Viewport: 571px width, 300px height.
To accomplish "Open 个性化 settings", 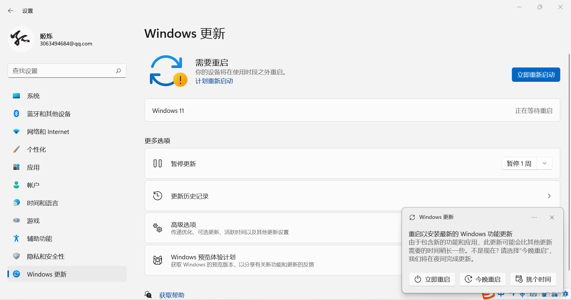I will (67, 149).
